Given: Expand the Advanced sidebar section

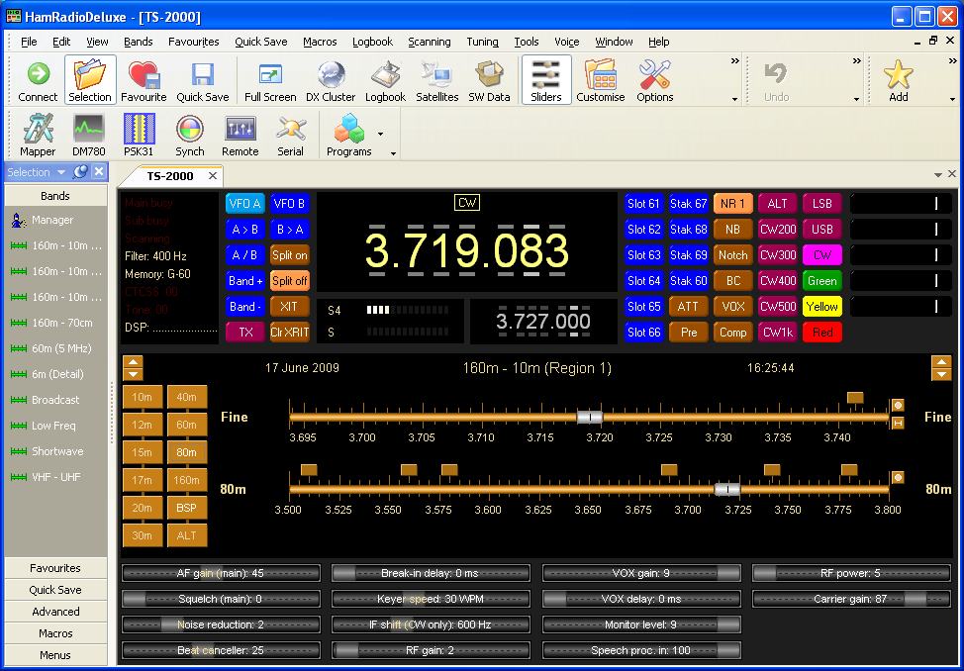Looking at the screenshot, I should pos(55,612).
